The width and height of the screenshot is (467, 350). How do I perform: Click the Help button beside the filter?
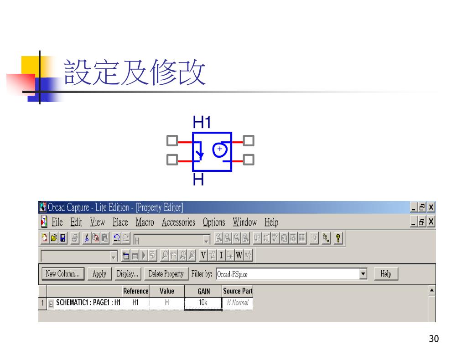[386, 274]
